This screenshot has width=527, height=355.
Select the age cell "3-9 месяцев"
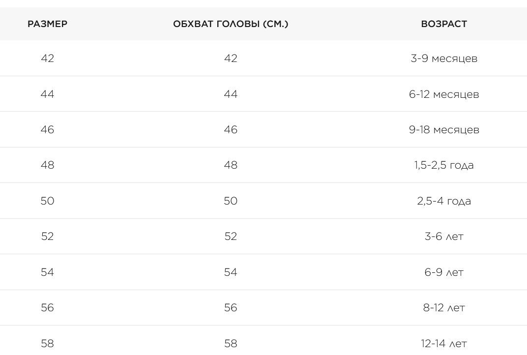444,58
